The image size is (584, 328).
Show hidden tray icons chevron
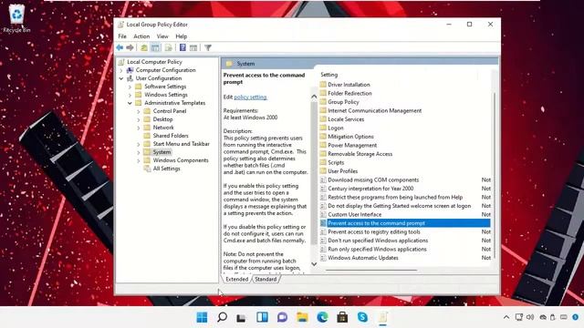click(x=506, y=317)
